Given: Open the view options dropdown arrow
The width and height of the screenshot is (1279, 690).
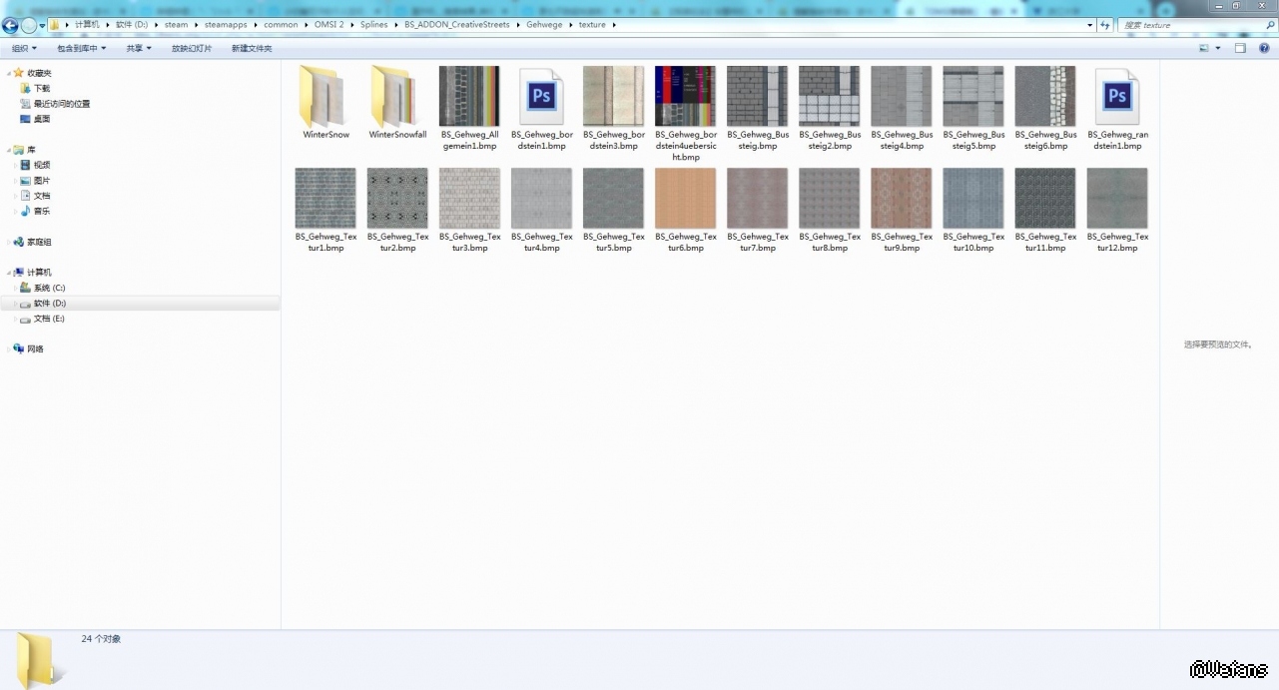Looking at the screenshot, I should [1218, 48].
